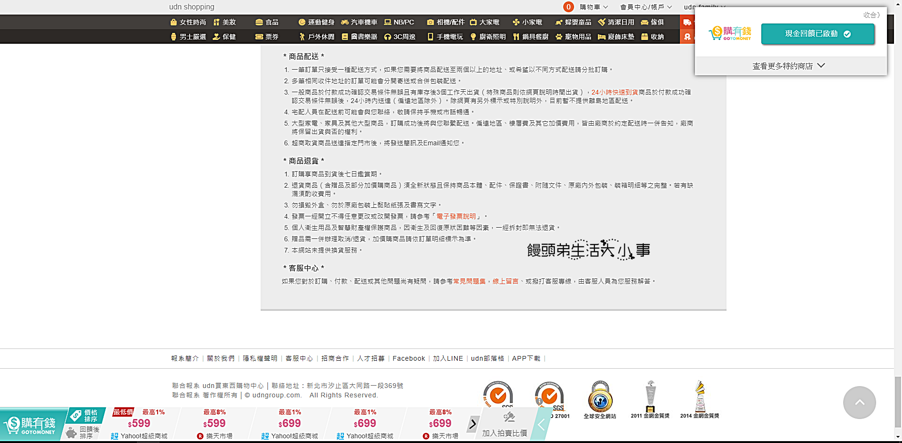902x443 pixels.
Task: Click next arrow in price comparison bar
Action: (472, 424)
